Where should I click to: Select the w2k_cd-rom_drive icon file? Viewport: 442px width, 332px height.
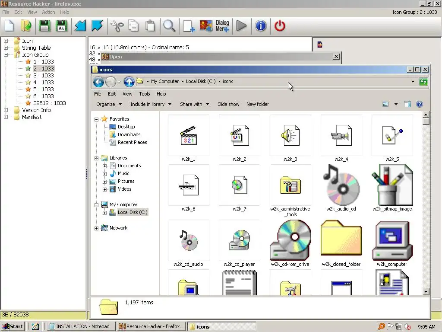click(x=290, y=243)
